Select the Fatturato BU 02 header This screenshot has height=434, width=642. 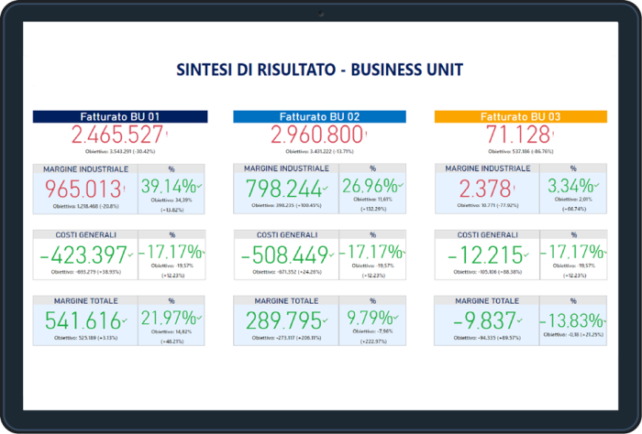tap(319, 116)
